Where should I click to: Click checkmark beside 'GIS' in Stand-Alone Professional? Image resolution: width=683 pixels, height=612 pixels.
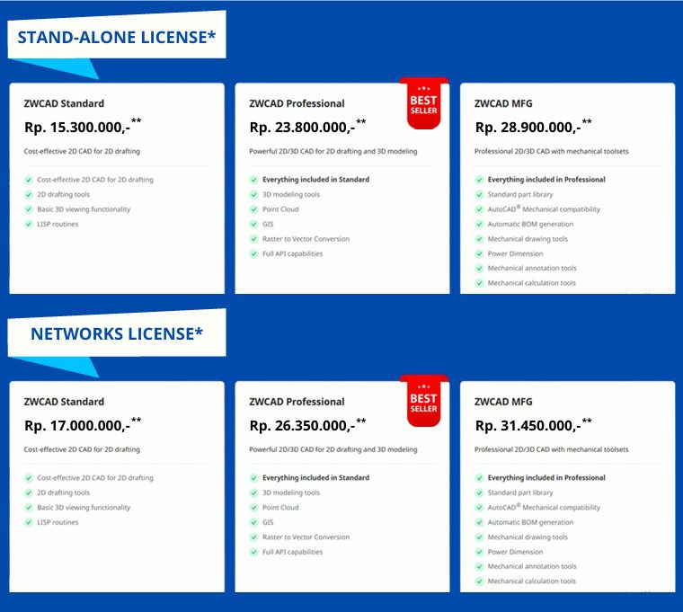pos(254,225)
